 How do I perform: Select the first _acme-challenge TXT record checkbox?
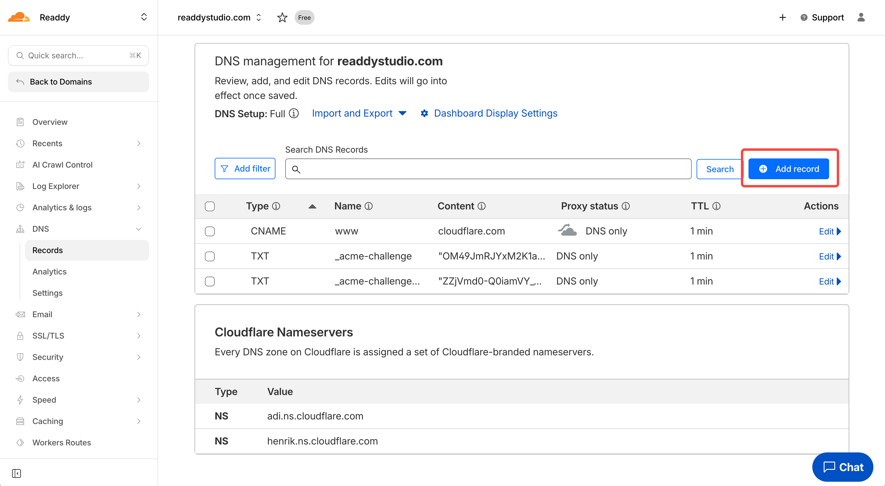pyautogui.click(x=209, y=256)
